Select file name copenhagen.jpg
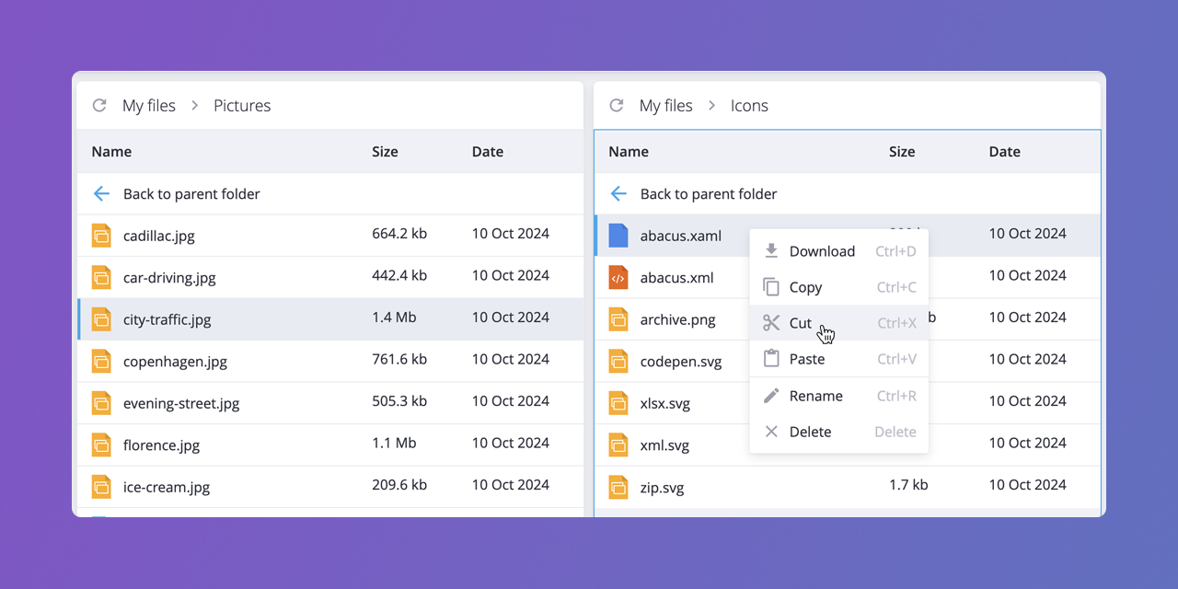1178x589 pixels. pyautogui.click(x=175, y=361)
